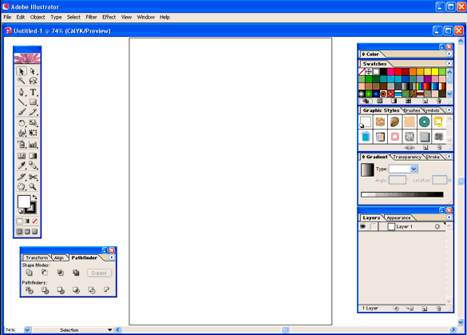Select the Mesh tool
This screenshot has height=335, width=467.
tap(21, 156)
